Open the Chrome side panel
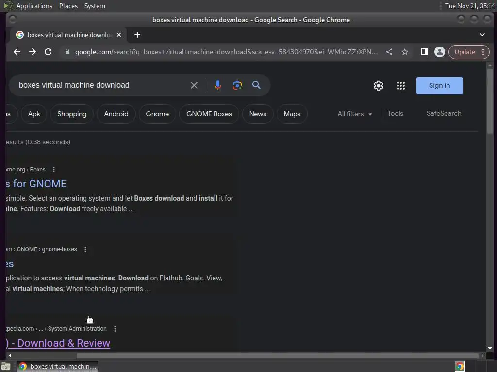497x372 pixels. tap(424, 52)
